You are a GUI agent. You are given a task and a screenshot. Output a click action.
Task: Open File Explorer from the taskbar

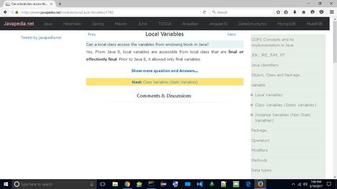tap(115, 184)
